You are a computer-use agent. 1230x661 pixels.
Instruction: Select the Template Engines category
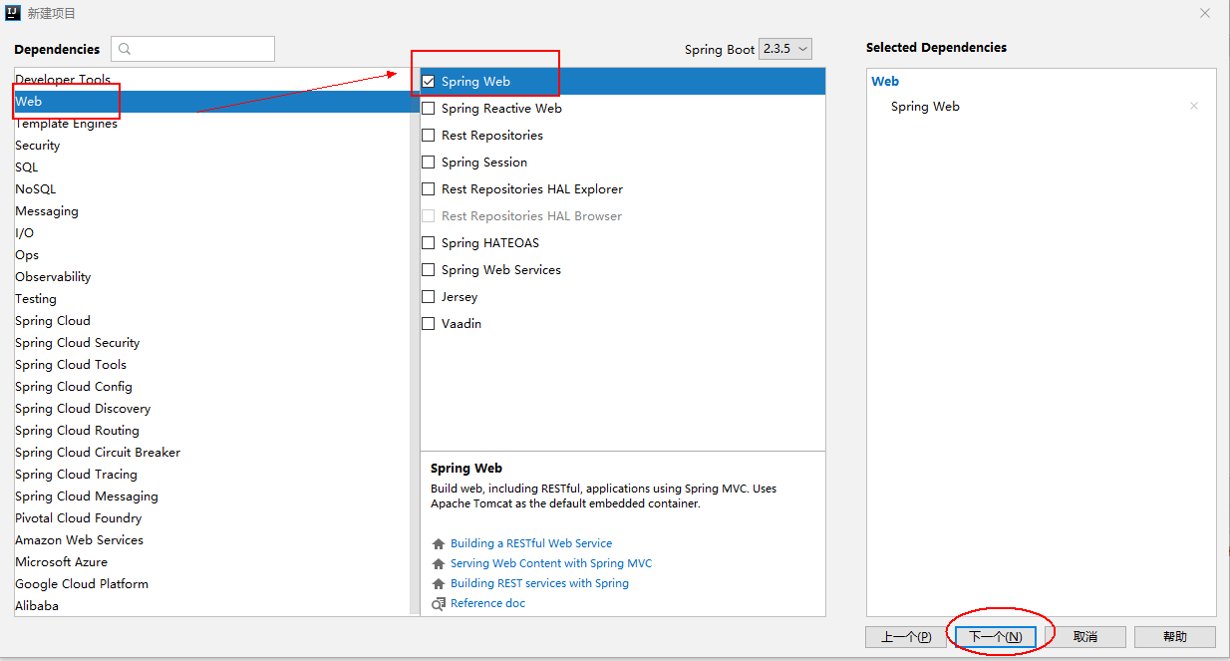[x=211, y=124]
